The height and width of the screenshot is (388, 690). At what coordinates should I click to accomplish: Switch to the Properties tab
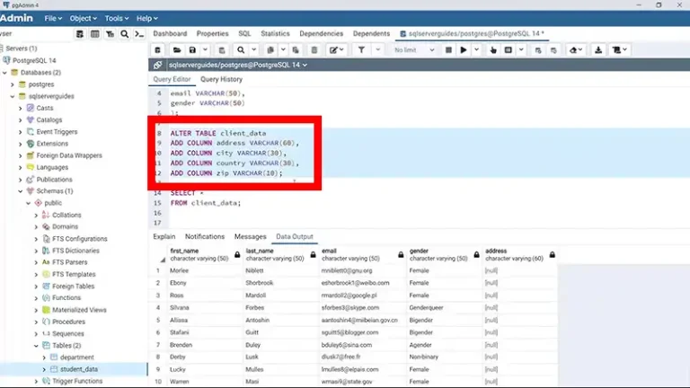click(213, 34)
